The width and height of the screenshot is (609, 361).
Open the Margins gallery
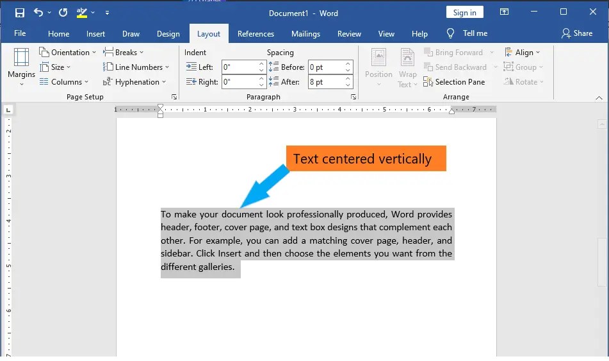click(x=21, y=67)
